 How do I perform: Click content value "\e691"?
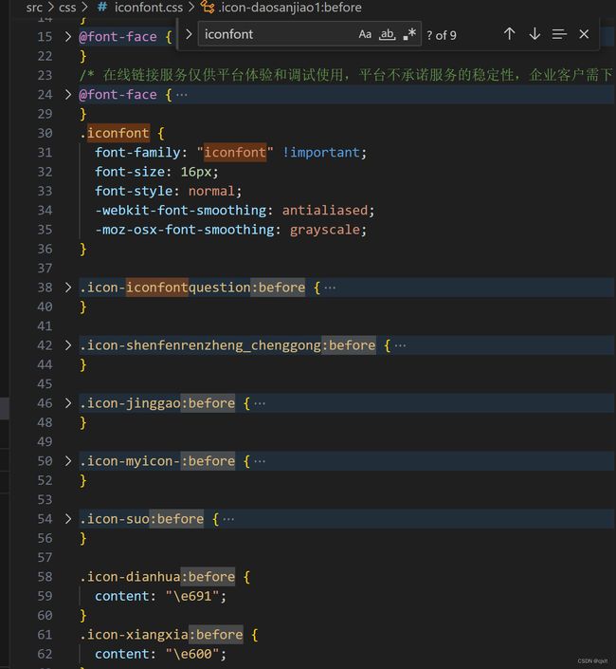pos(192,596)
